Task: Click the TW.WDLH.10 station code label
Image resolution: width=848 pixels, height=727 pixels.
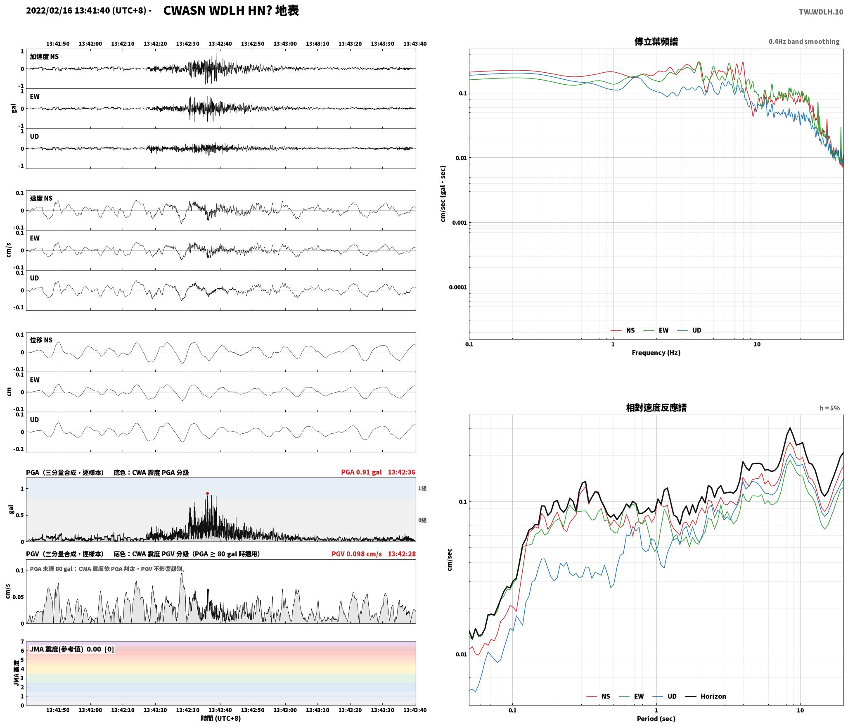Action: pos(821,12)
